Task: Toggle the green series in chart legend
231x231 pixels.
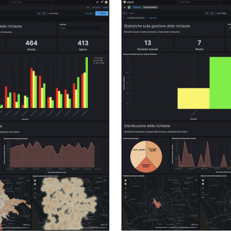Action: click(x=99, y=63)
